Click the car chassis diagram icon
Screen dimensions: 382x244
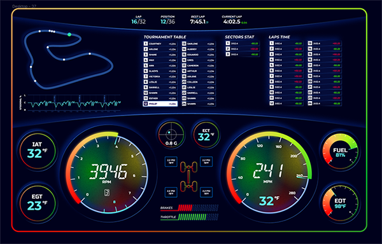188,177
